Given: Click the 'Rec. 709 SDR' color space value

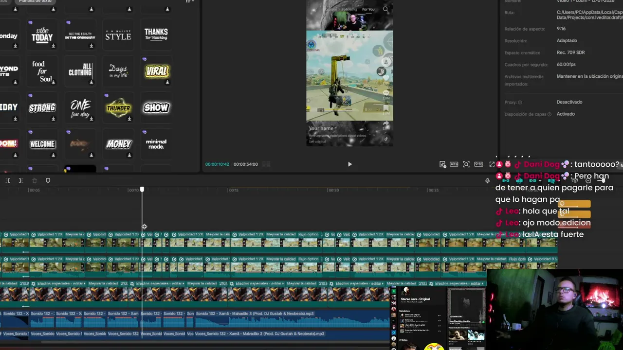Looking at the screenshot, I should point(571,52).
